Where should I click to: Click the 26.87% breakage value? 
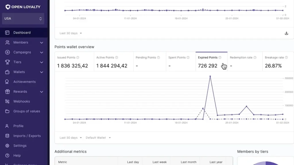(273, 66)
